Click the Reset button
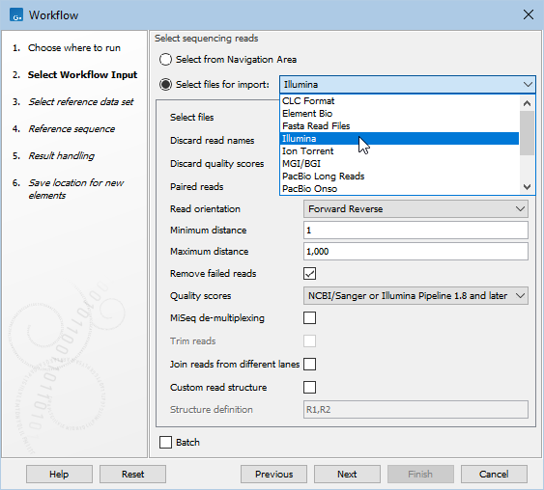The width and height of the screenshot is (544, 490). tap(132, 474)
